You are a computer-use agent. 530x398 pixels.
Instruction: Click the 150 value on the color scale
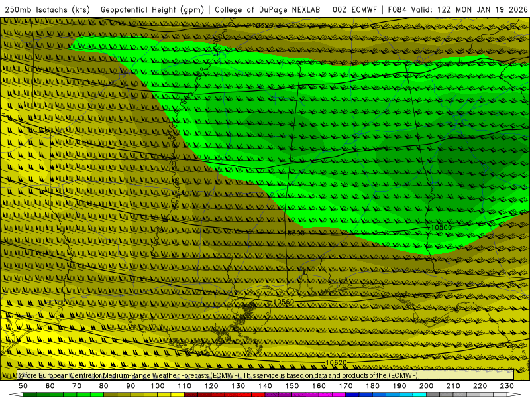click(292, 386)
